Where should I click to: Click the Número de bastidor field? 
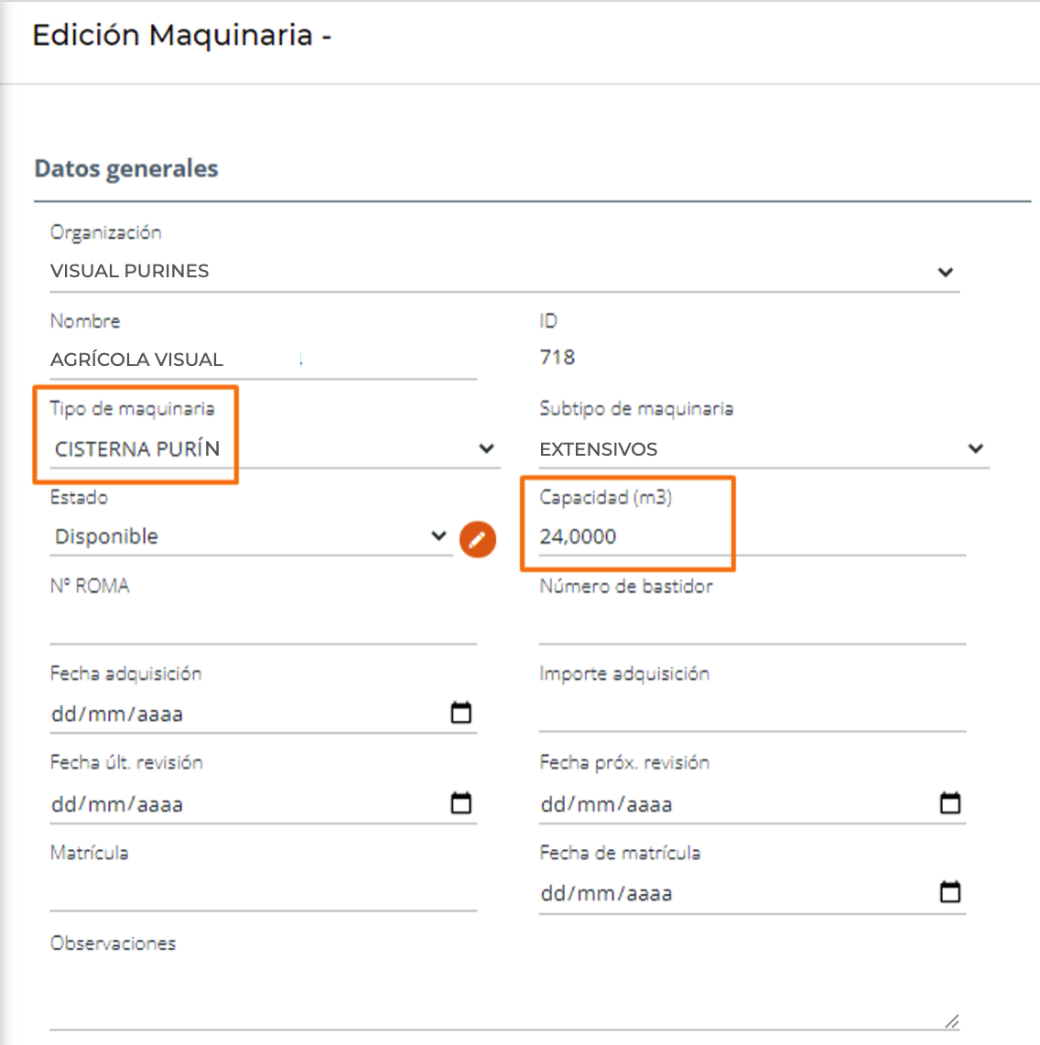751,625
